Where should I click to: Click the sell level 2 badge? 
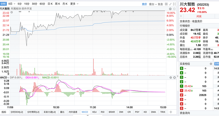182,82
